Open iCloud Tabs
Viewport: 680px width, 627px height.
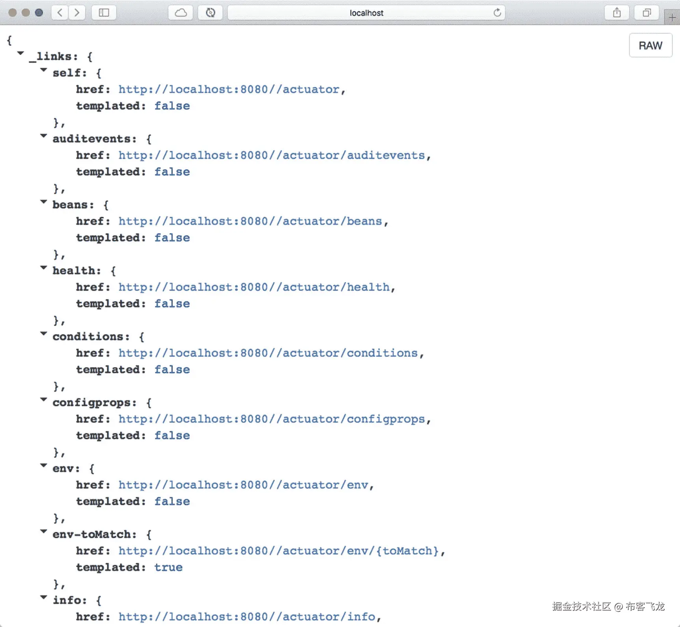click(180, 12)
